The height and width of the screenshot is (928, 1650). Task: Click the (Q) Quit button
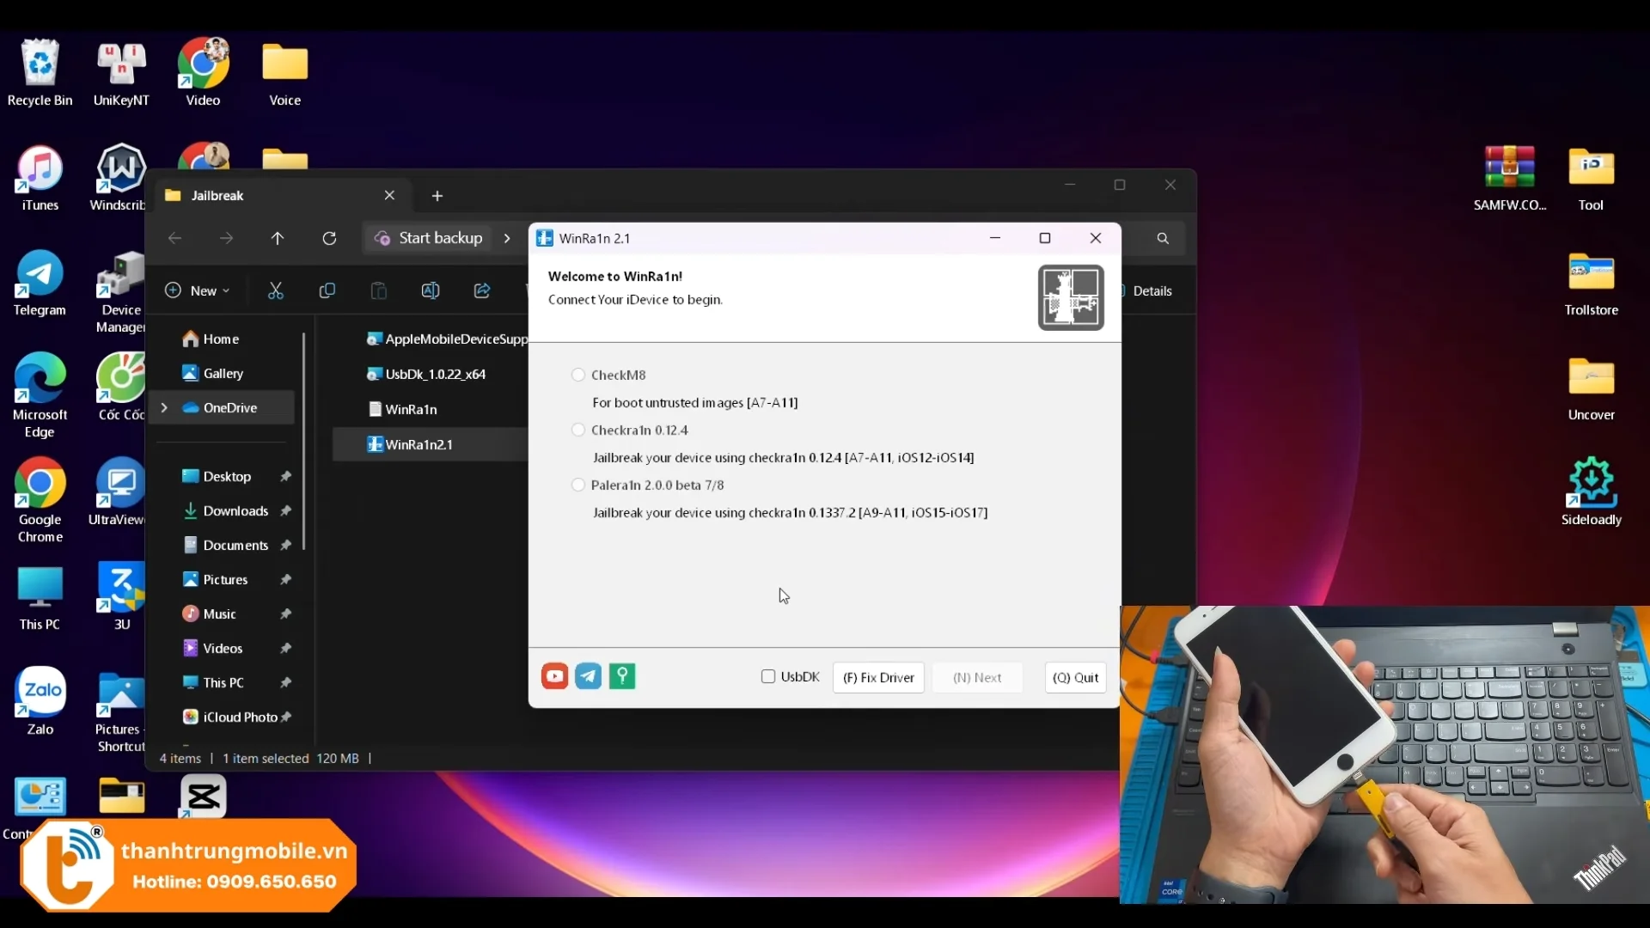pos(1075,677)
